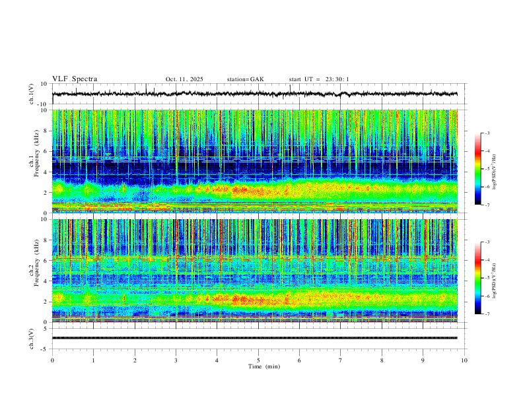Viewport: 523px width, 404px height.
Task: Click the ch.1 PSD color scale bar
Action: point(478,169)
